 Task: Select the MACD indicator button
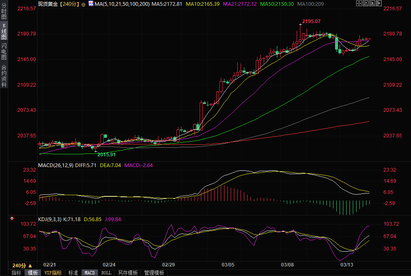click(x=90, y=273)
